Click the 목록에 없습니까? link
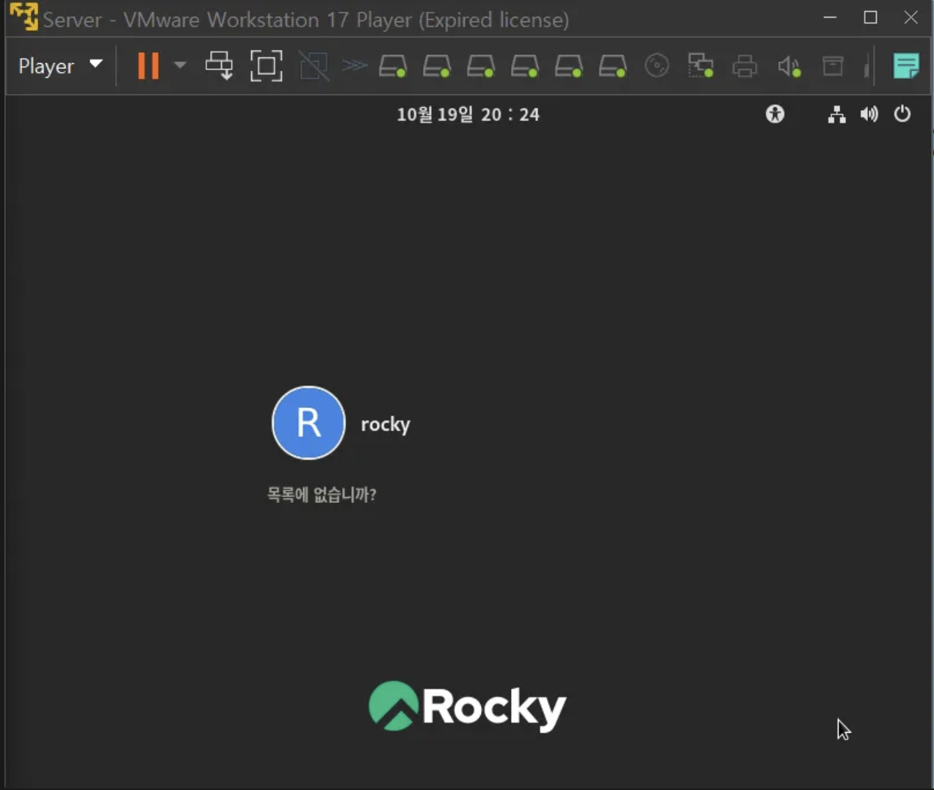The height and width of the screenshot is (790, 934). [x=322, y=494]
